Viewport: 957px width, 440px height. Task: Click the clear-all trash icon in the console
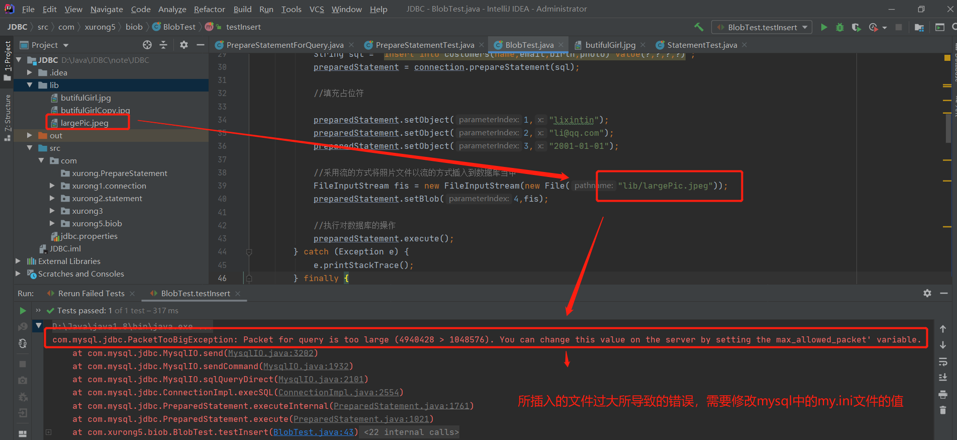point(943,410)
